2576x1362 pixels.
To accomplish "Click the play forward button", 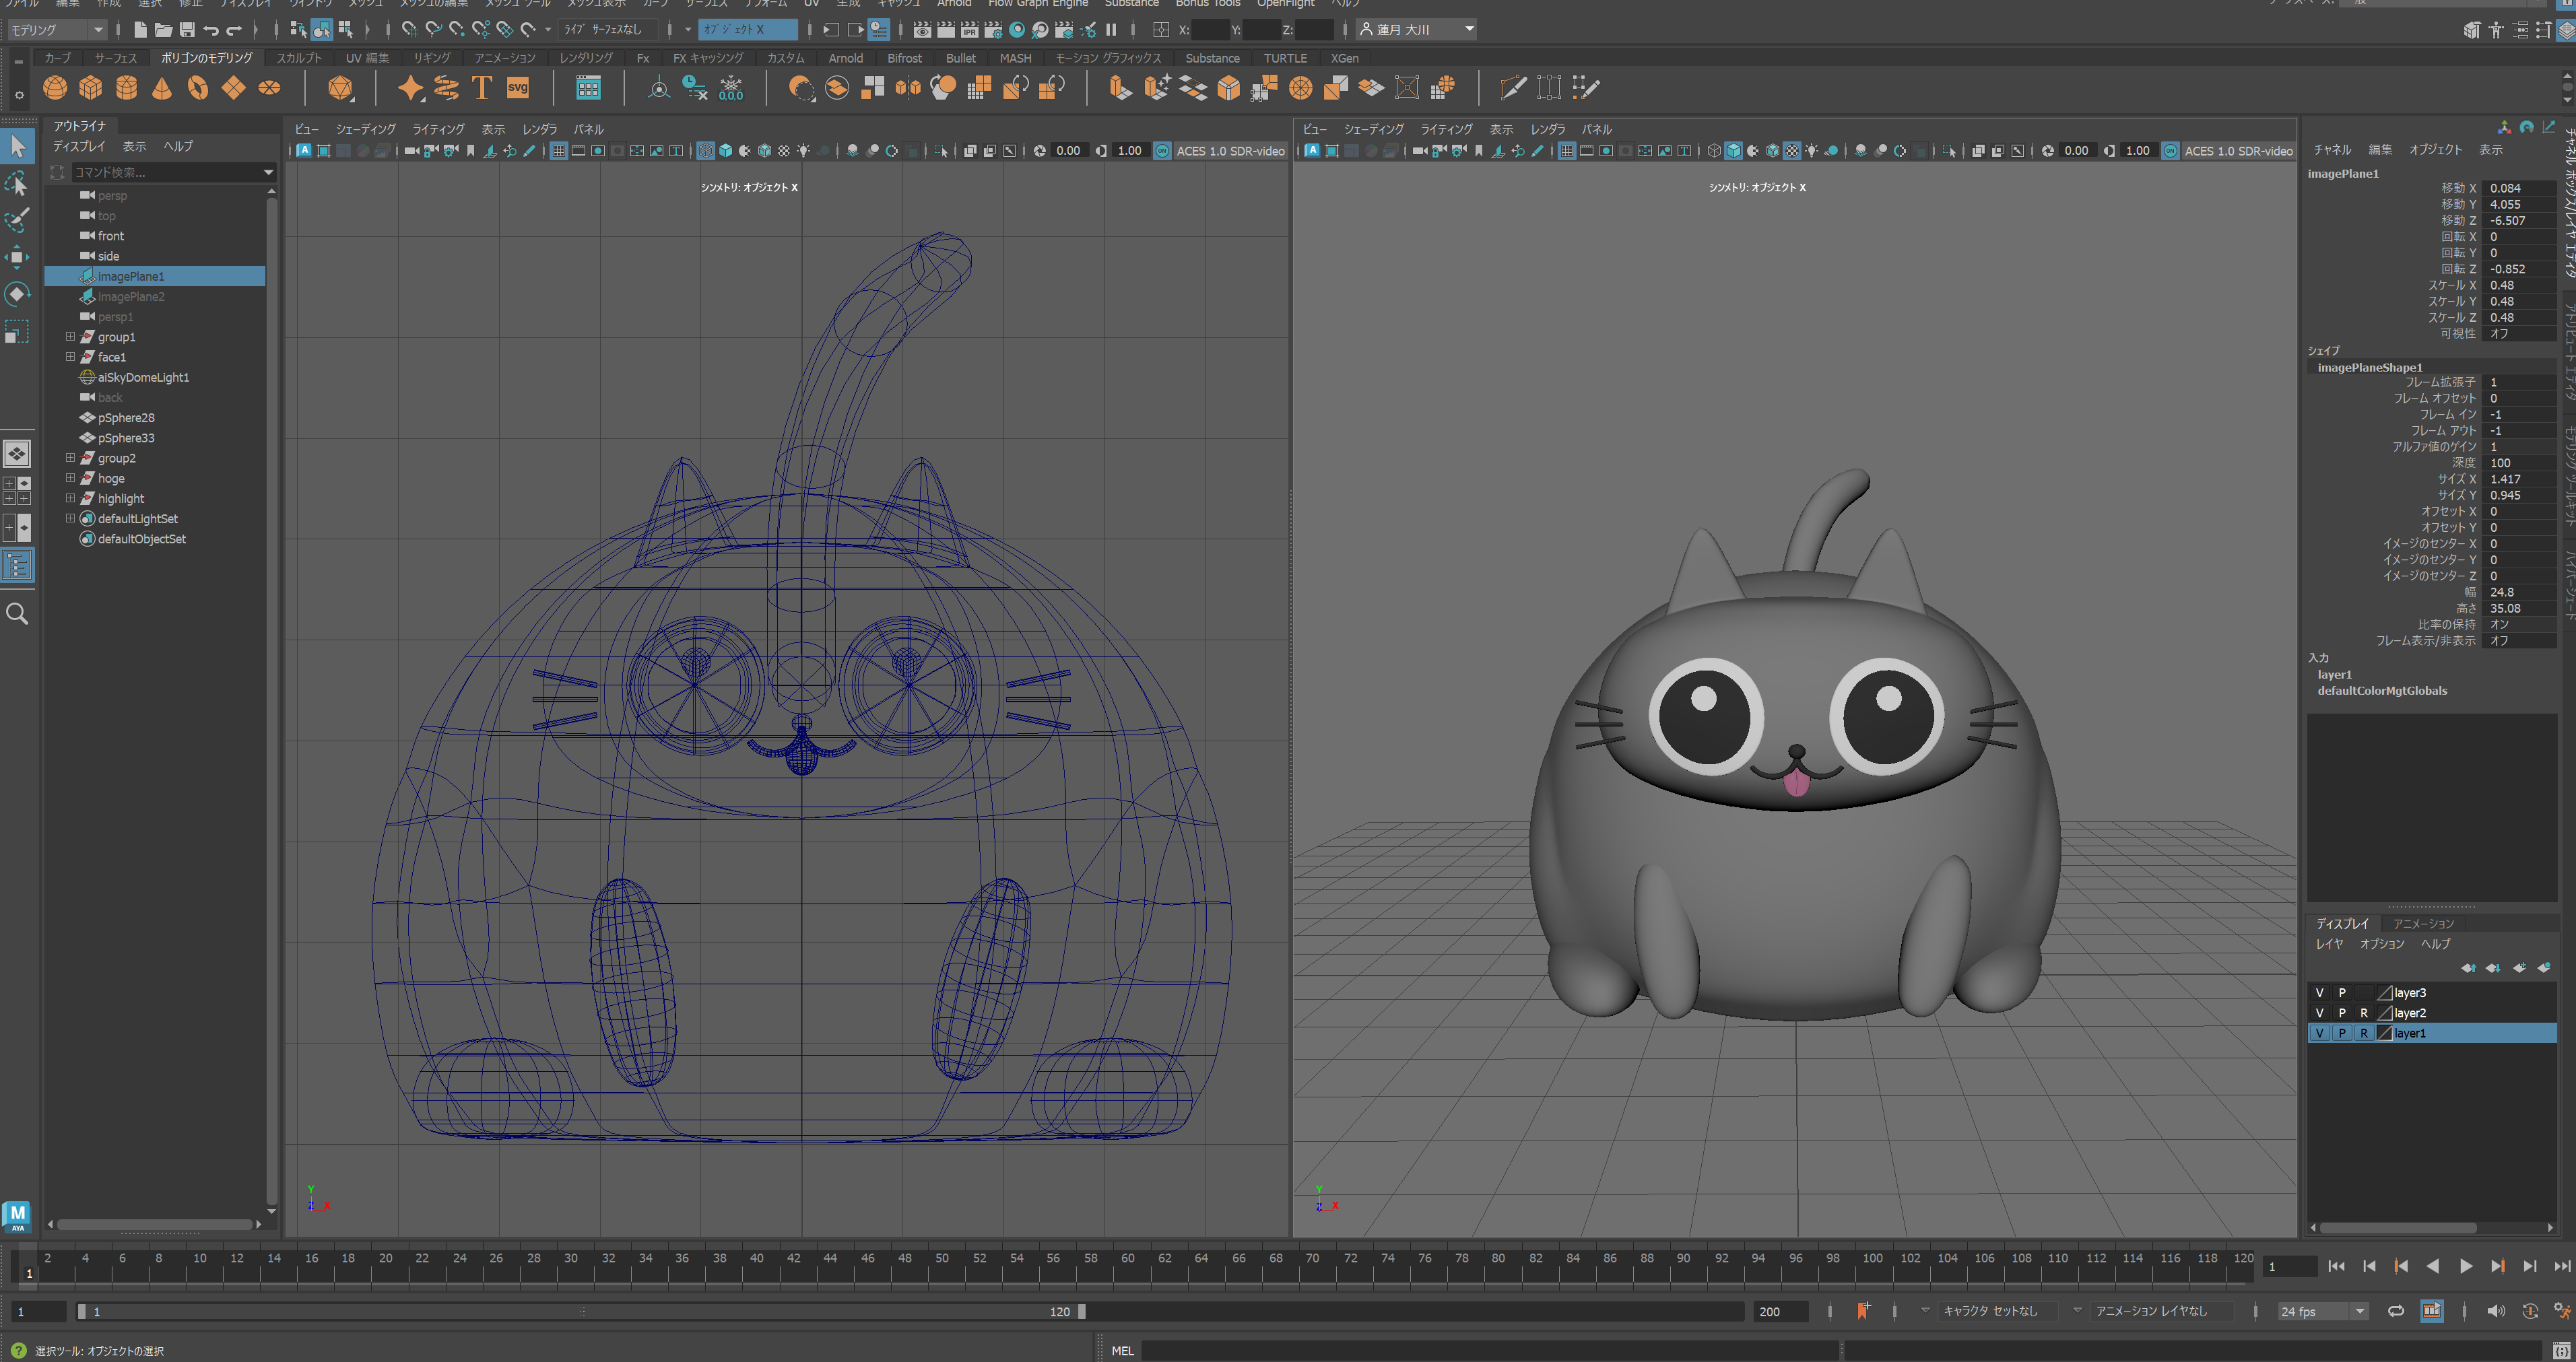I will tap(2465, 1266).
